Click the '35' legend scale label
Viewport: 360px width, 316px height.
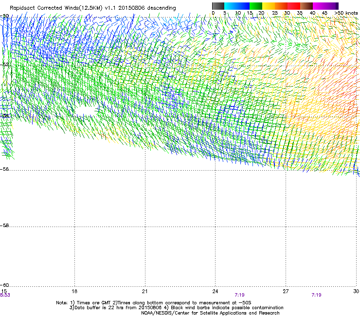click(300, 13)
